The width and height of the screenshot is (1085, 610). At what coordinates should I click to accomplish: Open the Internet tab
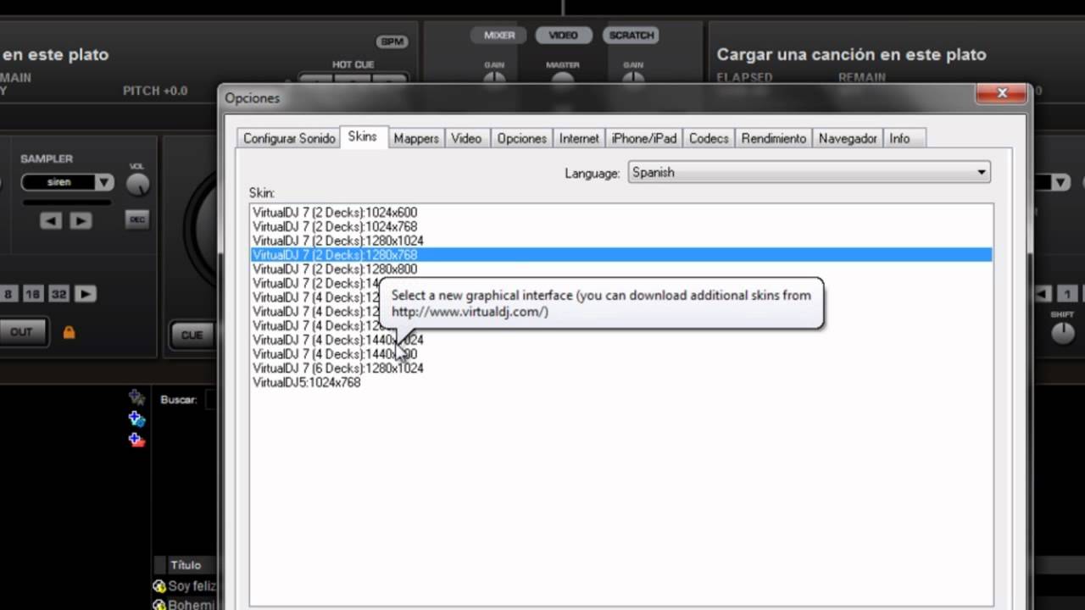point(579,138)
